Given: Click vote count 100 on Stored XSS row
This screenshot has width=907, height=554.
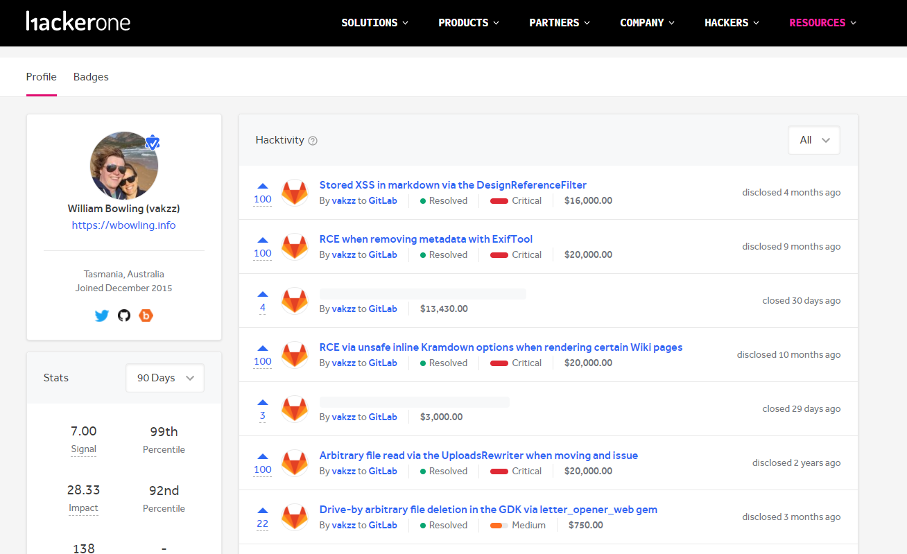Looking at the screenshot, I should [263, 200].
